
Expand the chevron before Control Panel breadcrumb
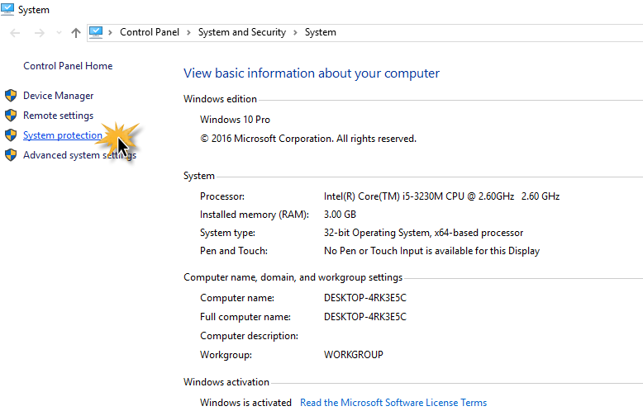click(111, 33)
